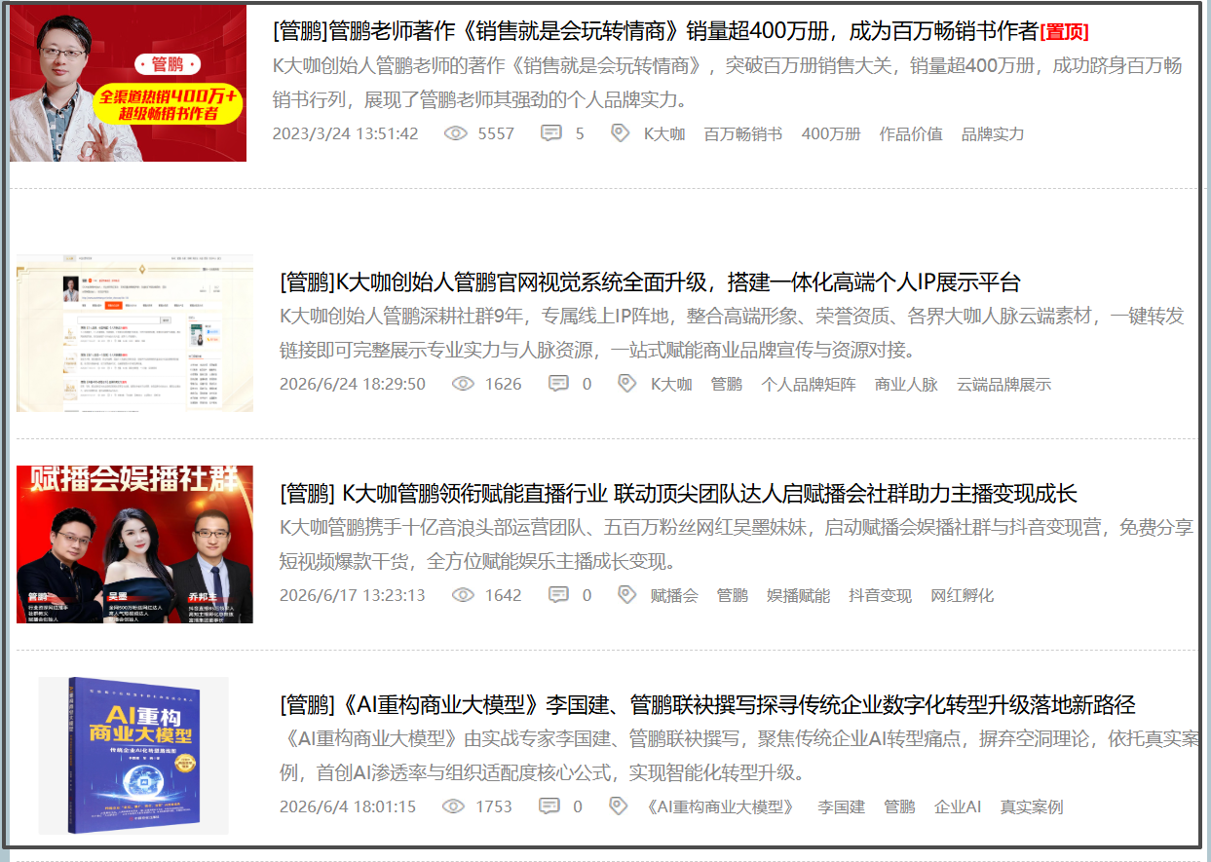
Task: Click the date 2023/3/24 13:51:42
Action: 345,134
